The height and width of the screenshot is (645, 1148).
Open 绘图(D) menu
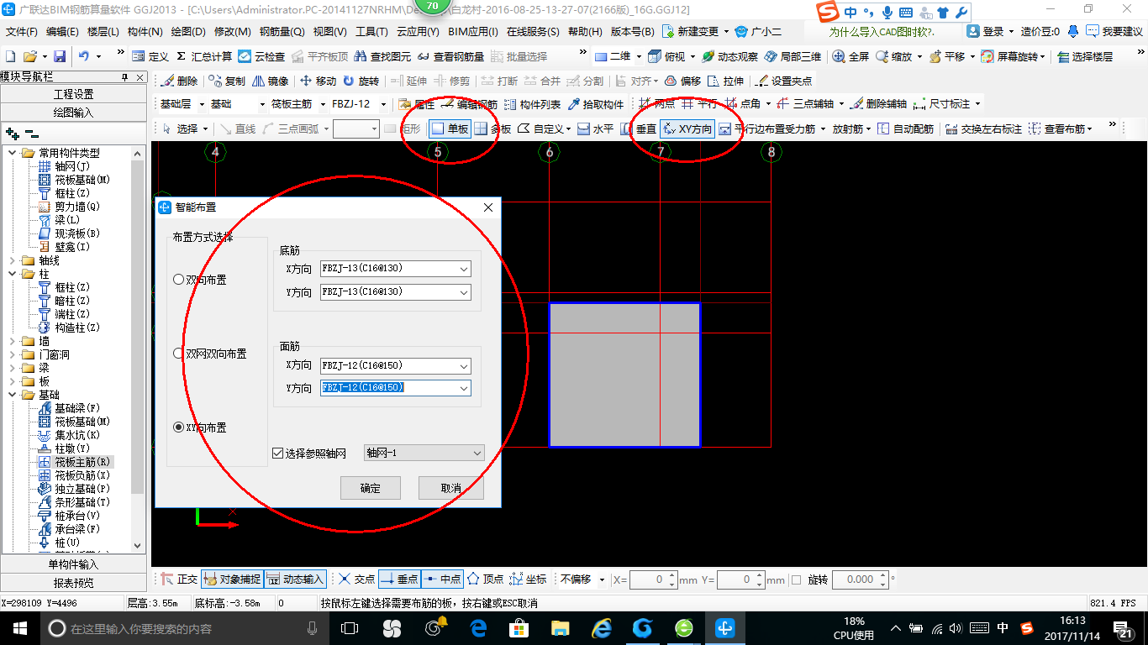click(x=188, y=32)
